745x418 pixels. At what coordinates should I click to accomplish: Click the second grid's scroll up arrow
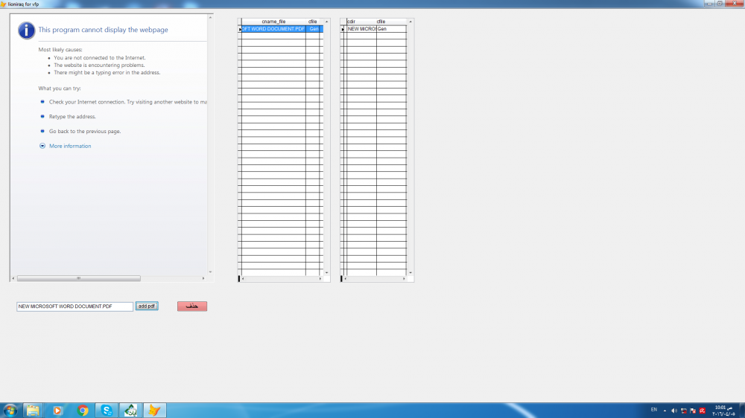(x=410, y=22)
